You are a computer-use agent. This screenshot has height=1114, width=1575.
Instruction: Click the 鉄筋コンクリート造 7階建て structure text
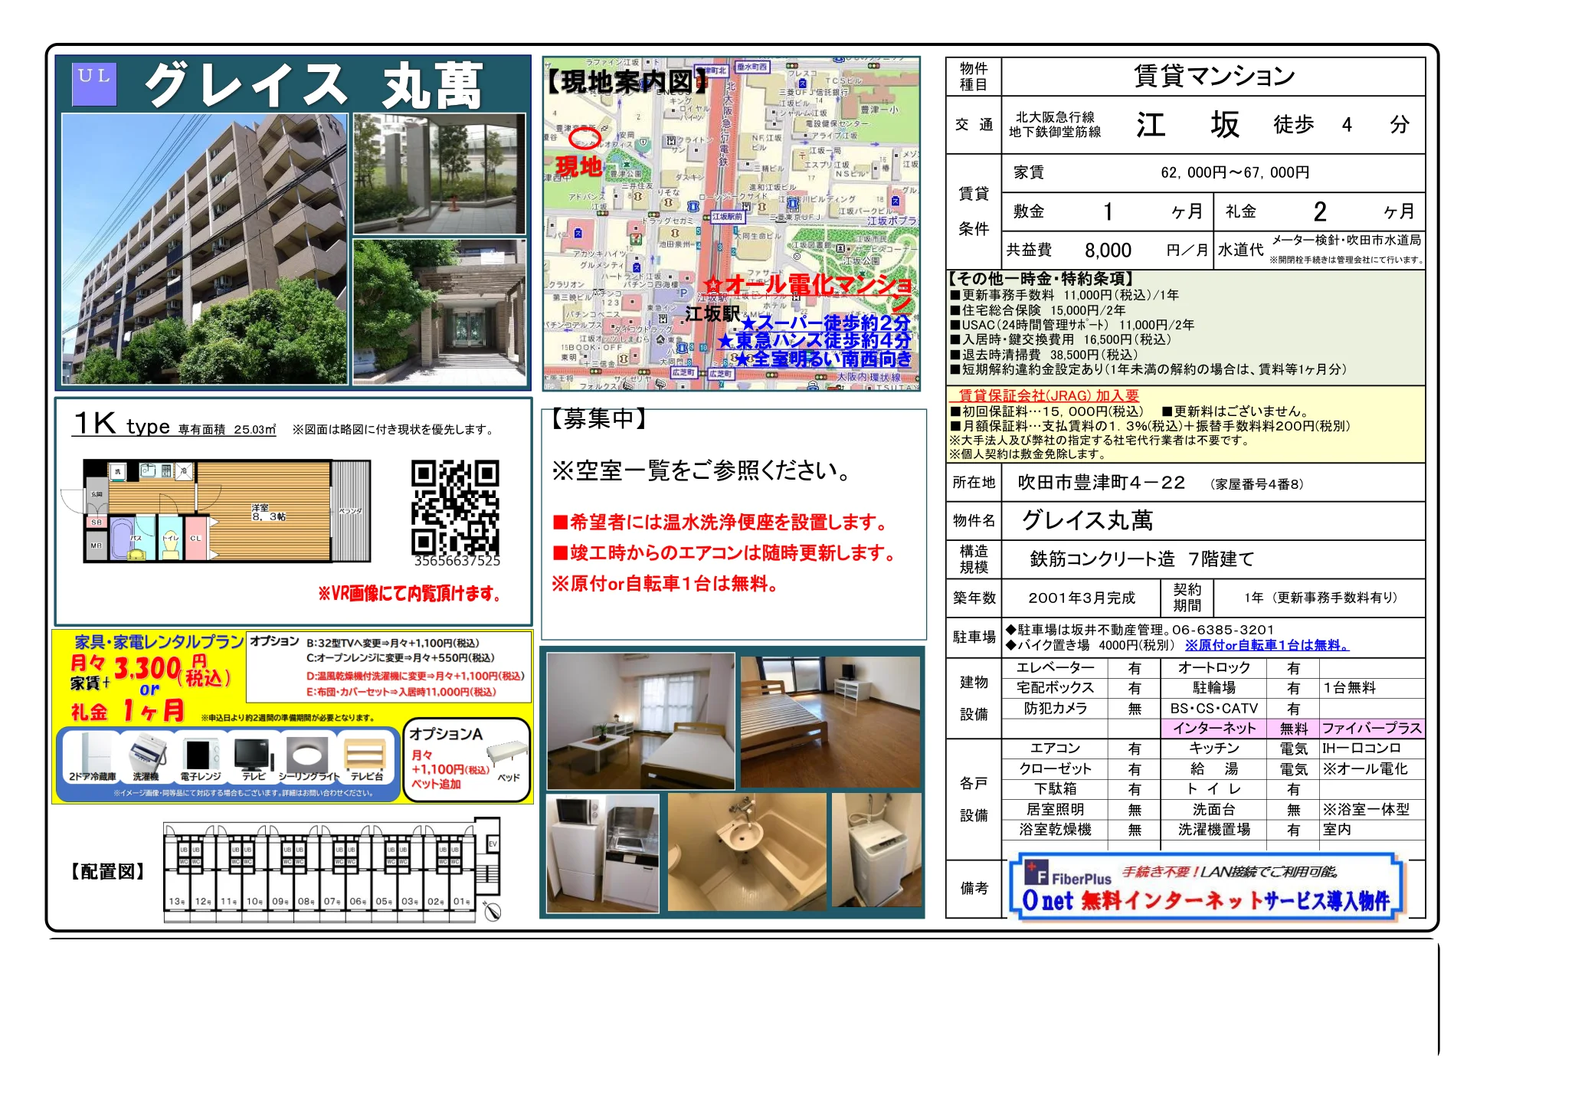1141,559
